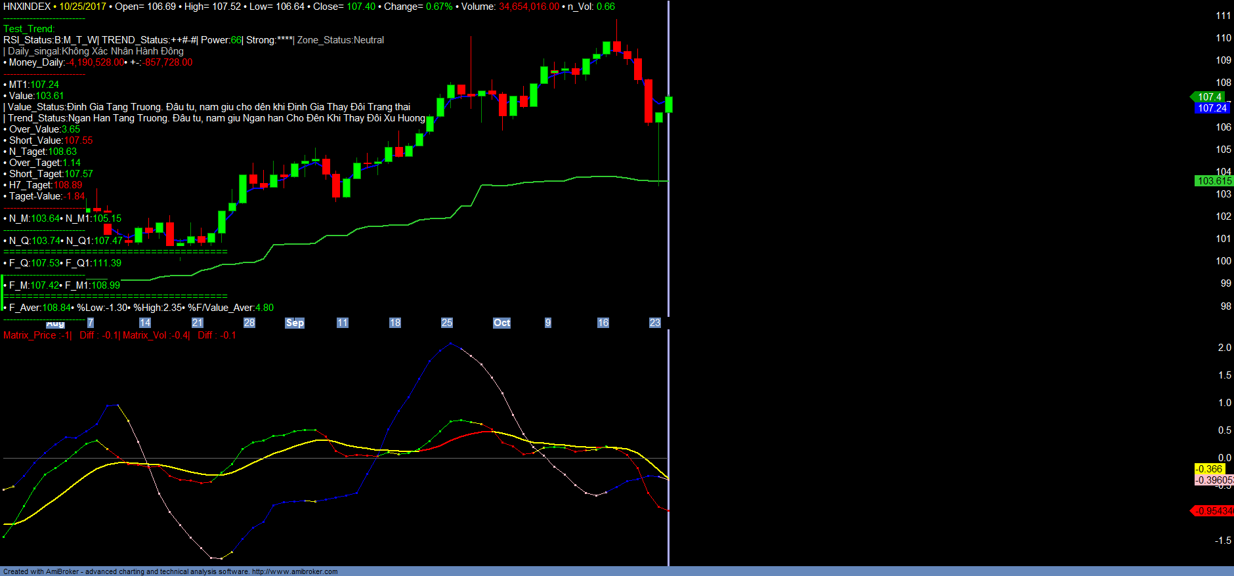The width and height of the screenshot is (1234, 576).
Task: Click the yellow -0.366 indicator tag
Action: point(1208,469)
